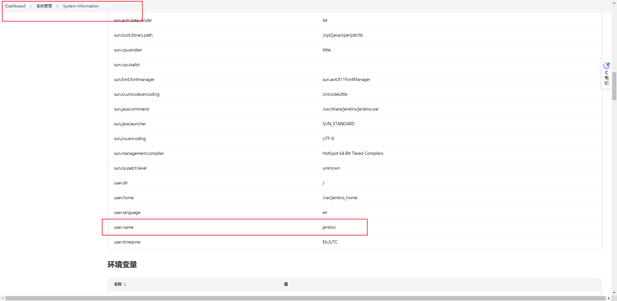Select the user.dir value slash
Screen dimensions: 617x301
tap(323, 183)
